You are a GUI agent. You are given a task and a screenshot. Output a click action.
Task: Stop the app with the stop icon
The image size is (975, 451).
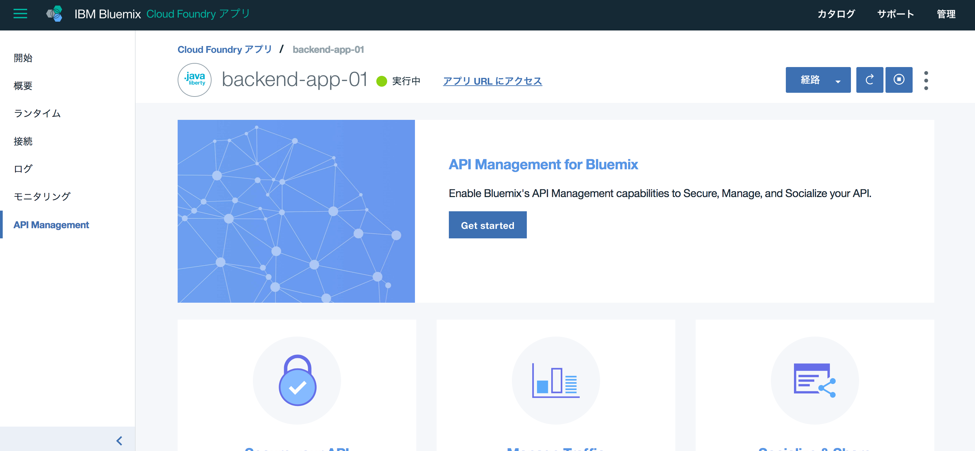point(898,80)
